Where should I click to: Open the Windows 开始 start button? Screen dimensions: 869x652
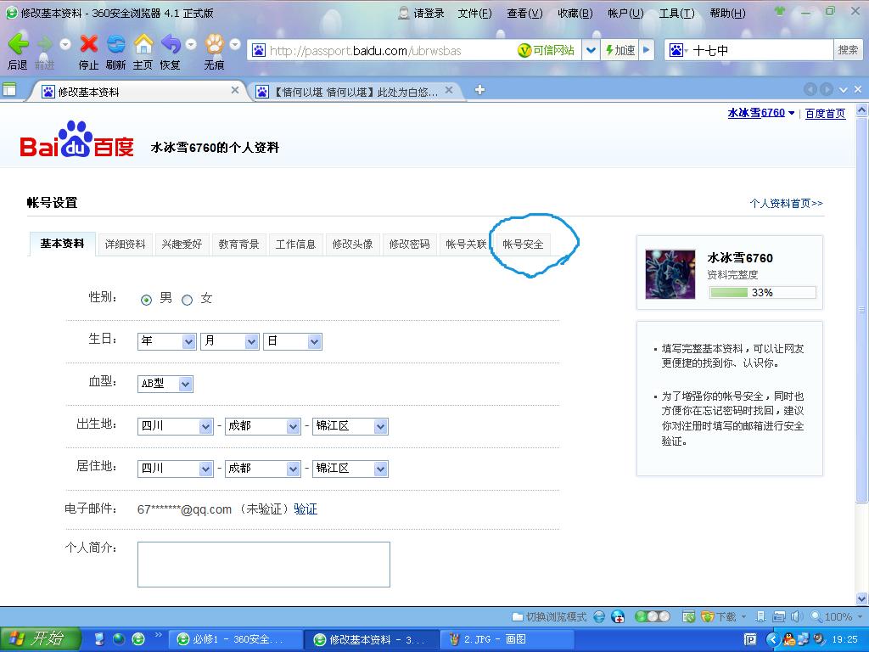tap(39, 639)
